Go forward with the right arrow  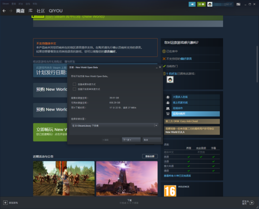(x=11, y=11)
